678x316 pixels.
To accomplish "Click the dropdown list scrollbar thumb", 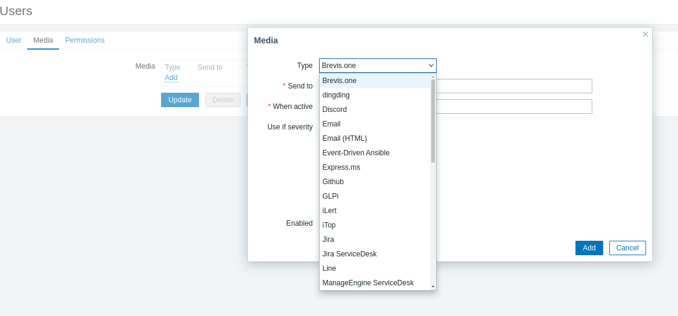I will [x=433, y=120].
